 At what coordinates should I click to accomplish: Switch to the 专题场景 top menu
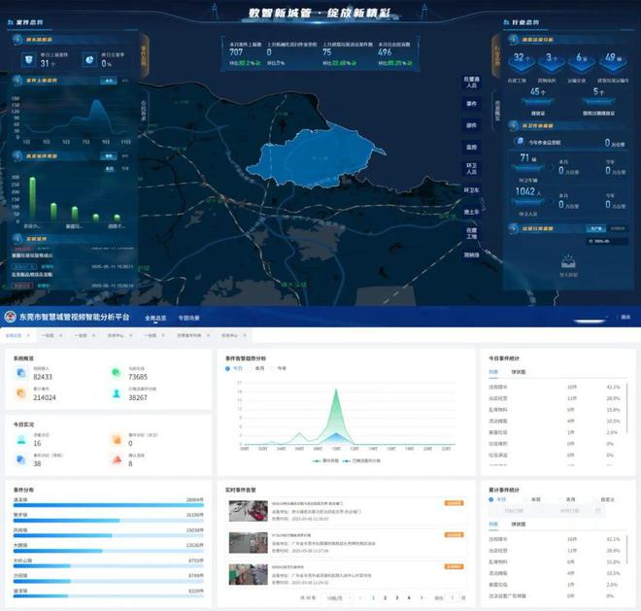[187, 318]
